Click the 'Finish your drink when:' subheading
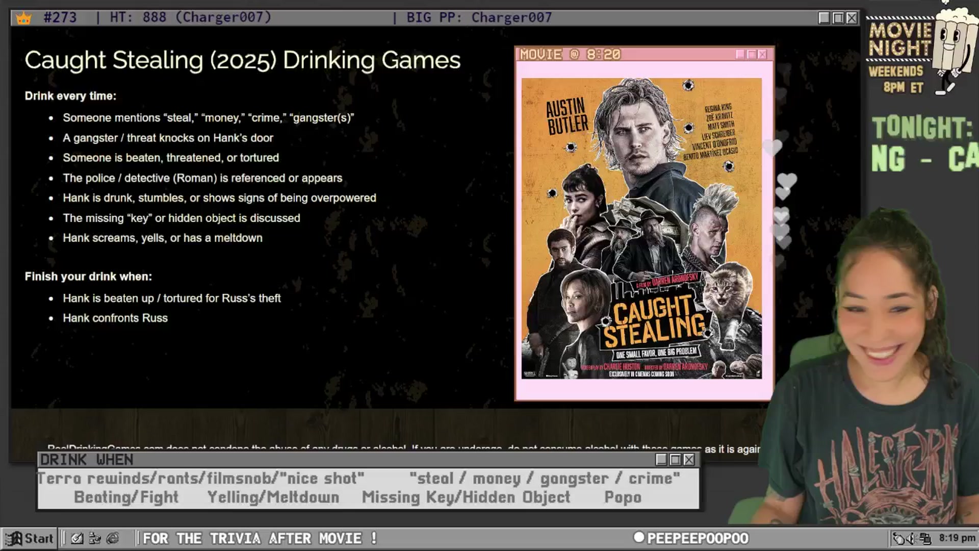The width and height of the screenshot is (979, 551). pyautogui.click(x=88, y=277)
